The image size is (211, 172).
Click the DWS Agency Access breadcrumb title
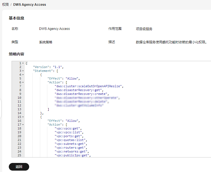(x=30, y=5)
